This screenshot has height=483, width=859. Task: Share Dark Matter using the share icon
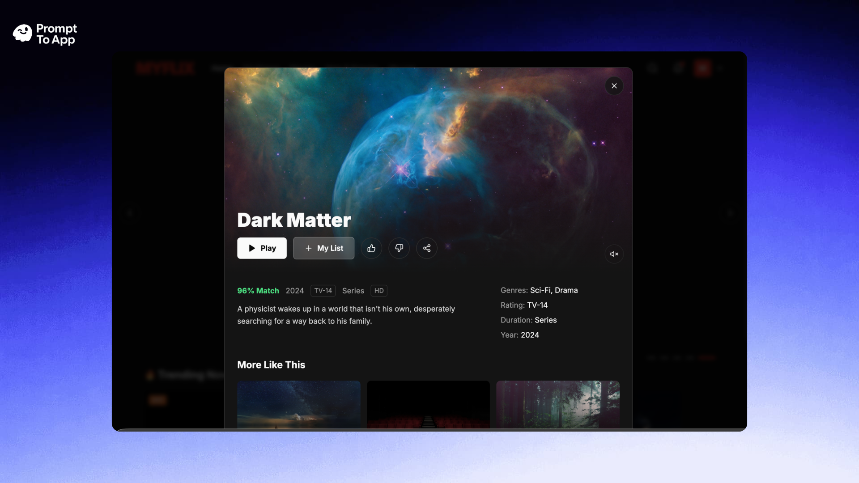tap(426, 248)
